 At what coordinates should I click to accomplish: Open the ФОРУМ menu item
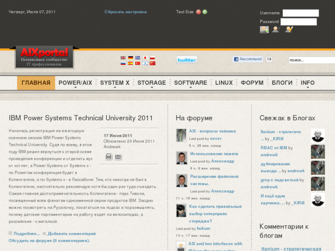[x=252, y=83]
